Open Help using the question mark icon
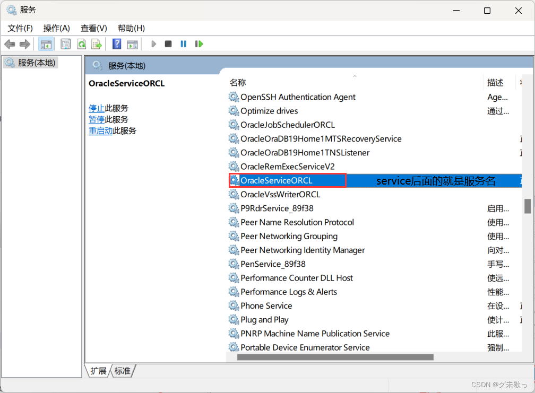Viewport: 535px width, 393px height. click(x=116, y=43)
